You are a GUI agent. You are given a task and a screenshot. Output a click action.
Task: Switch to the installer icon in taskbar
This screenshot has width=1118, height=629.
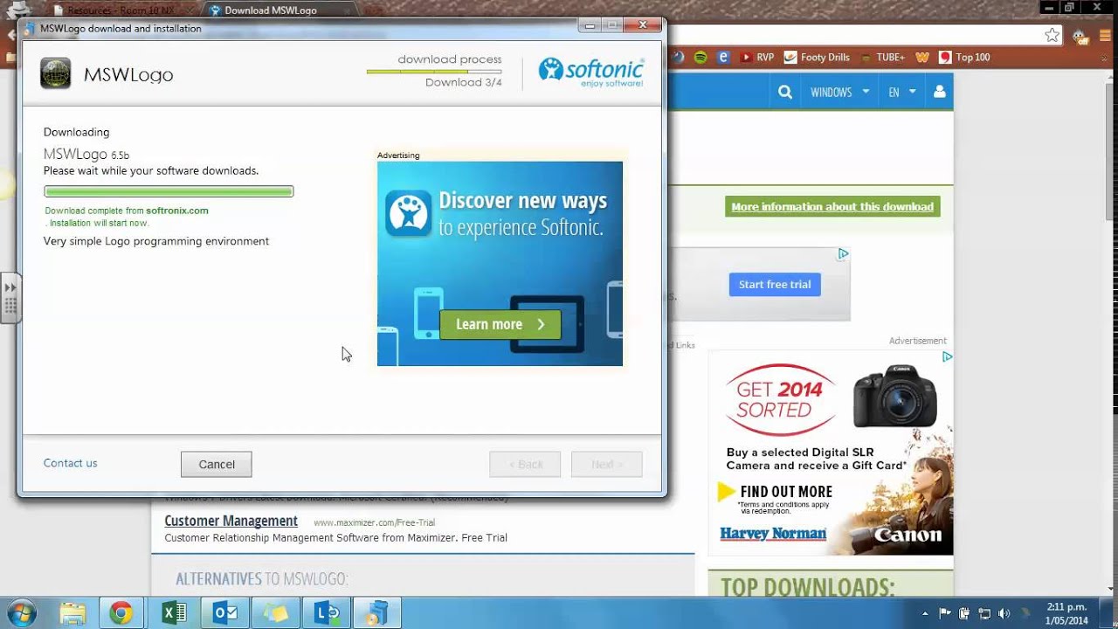(x=377, y=612)
